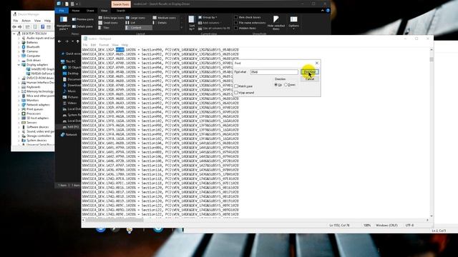Choose Tiles layout in Explorer ribbon
The image size is (458, 257).
click(x=104, y=27)
